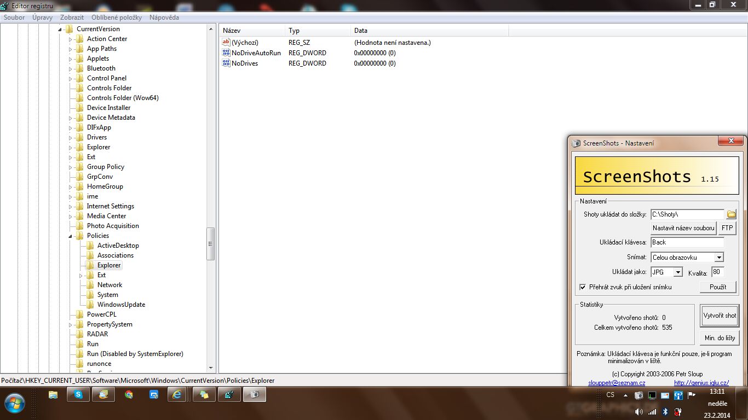Open the Windows Start menu
This screenshot has height=420, width=748.
coord(15,404)
